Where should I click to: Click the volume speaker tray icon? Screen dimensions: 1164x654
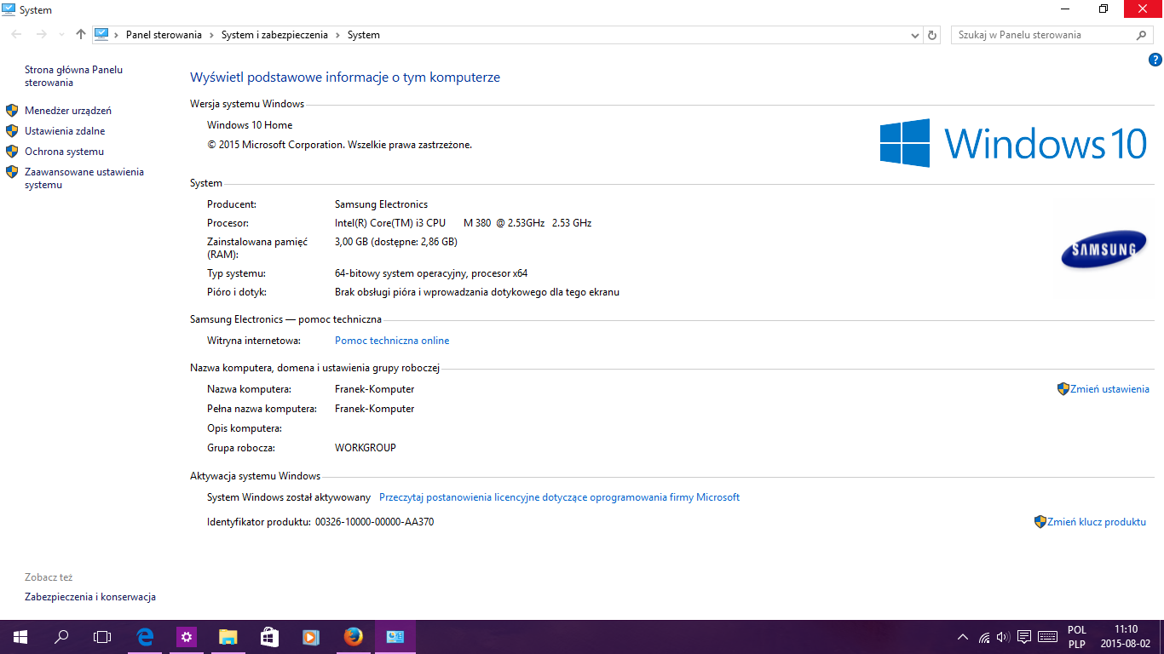1003,637
